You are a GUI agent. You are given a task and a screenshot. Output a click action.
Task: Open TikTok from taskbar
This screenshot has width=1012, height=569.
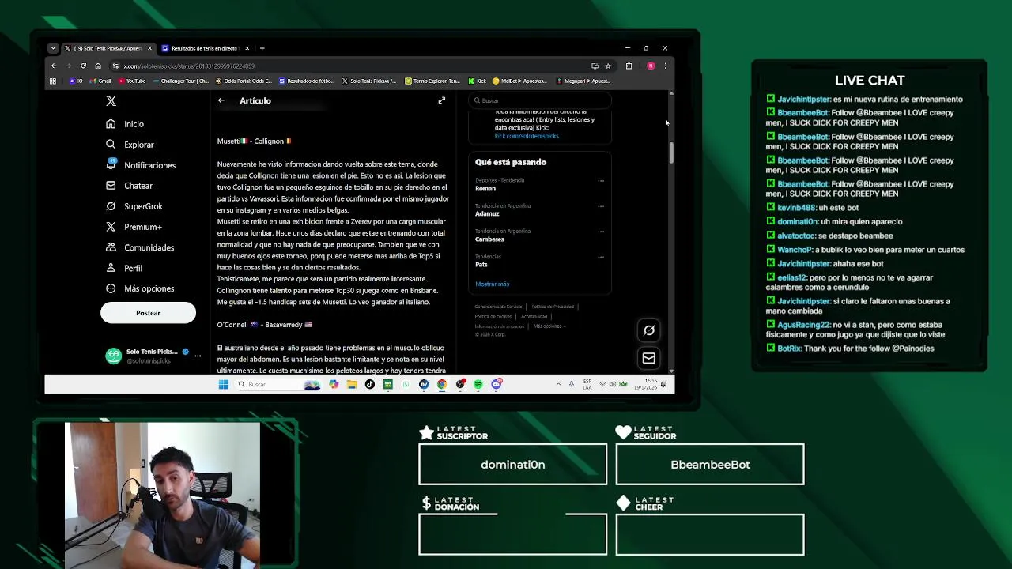click(x=369, y=384)
